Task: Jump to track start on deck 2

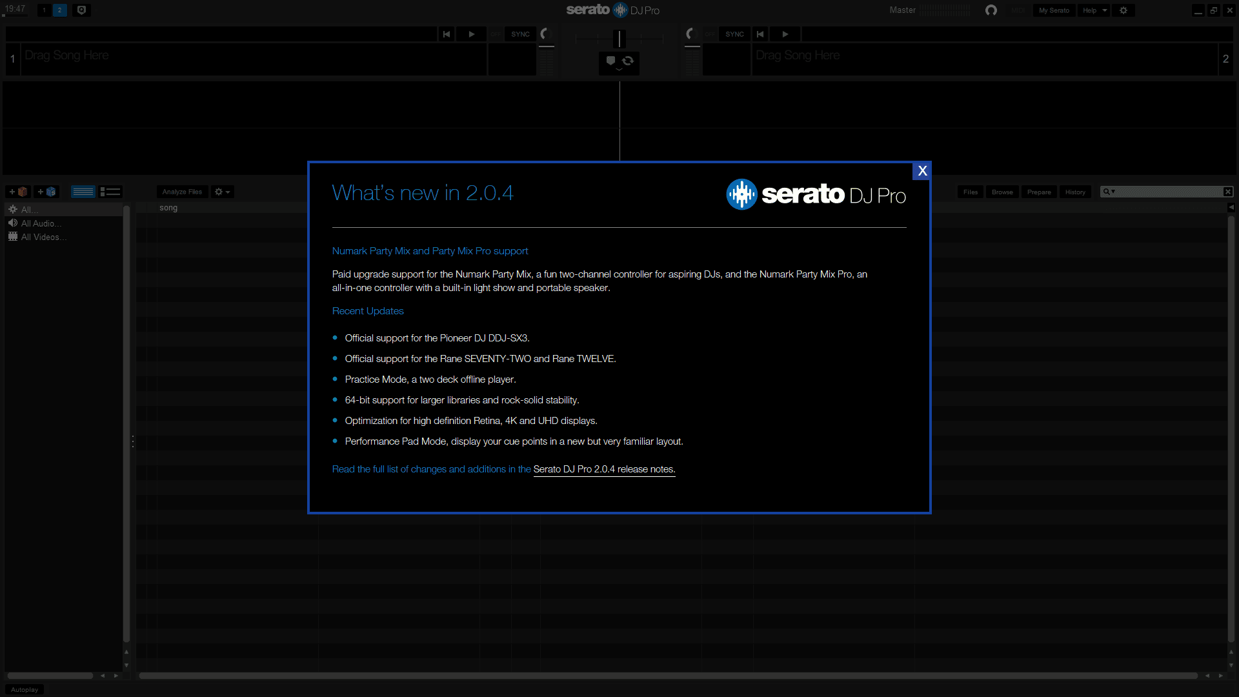Action: pos(760,34)
